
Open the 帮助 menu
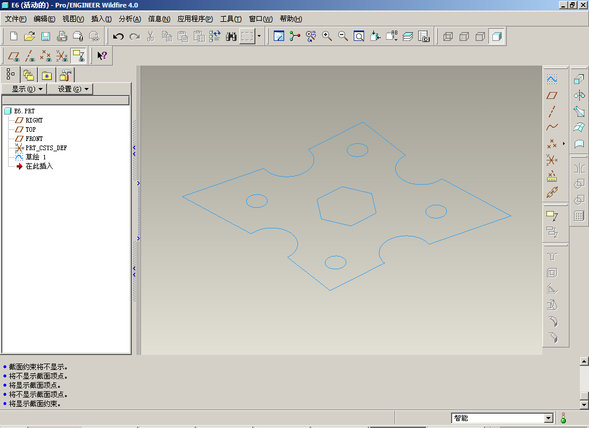pos(290,19)
